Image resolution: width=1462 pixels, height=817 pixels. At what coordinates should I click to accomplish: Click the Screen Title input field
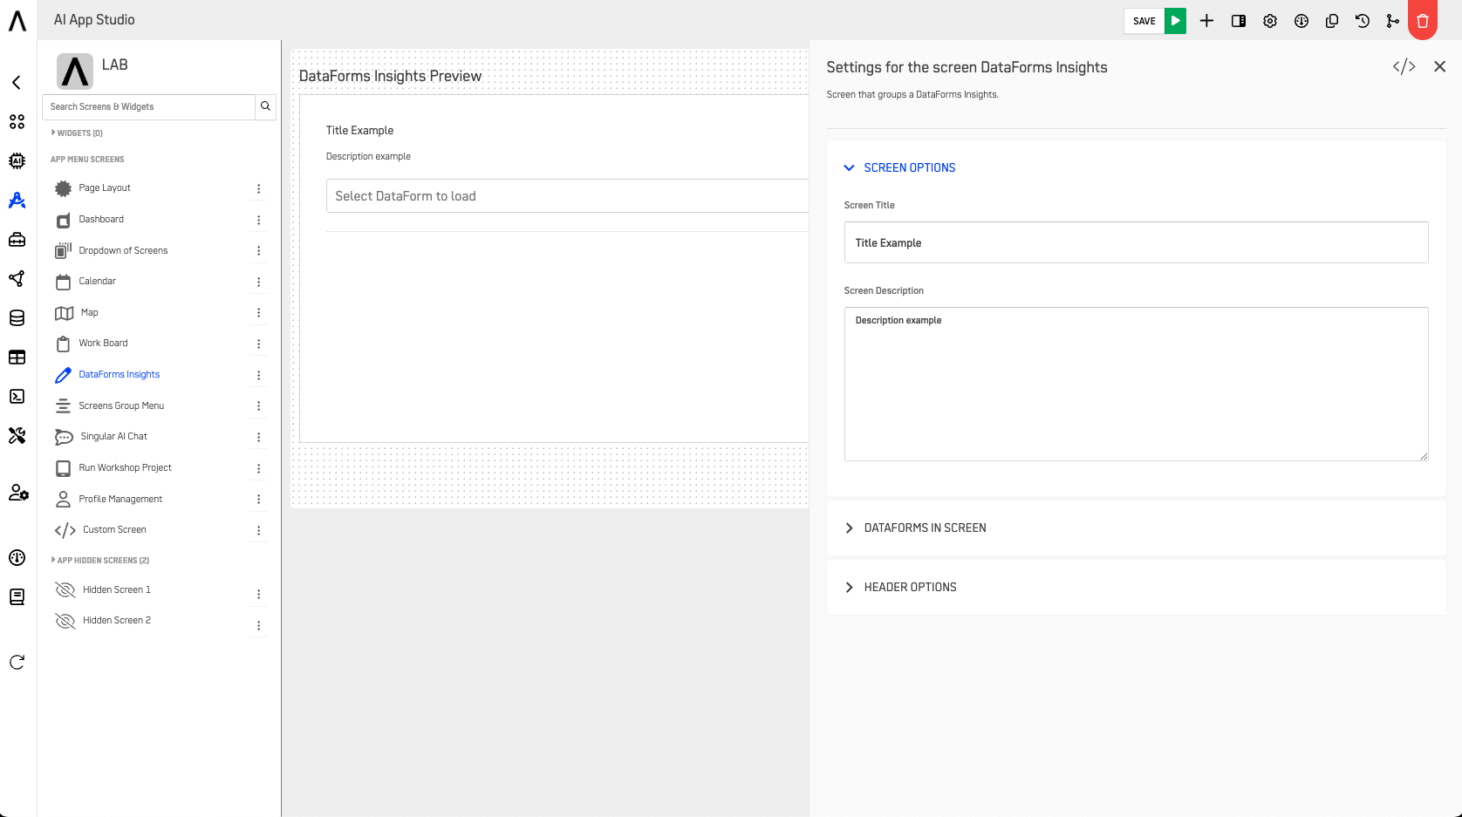coord(1136,242)
